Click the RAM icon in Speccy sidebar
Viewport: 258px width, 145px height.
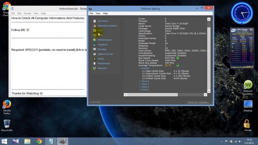94,35
